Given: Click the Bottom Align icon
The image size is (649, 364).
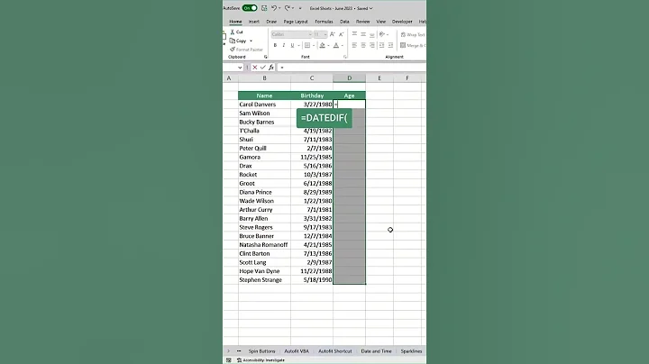Looking at the screenshot, I should pyautogui.click(x=372, y=34).
